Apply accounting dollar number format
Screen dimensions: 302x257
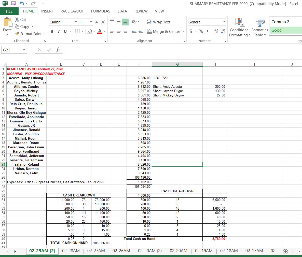point(191,31)
